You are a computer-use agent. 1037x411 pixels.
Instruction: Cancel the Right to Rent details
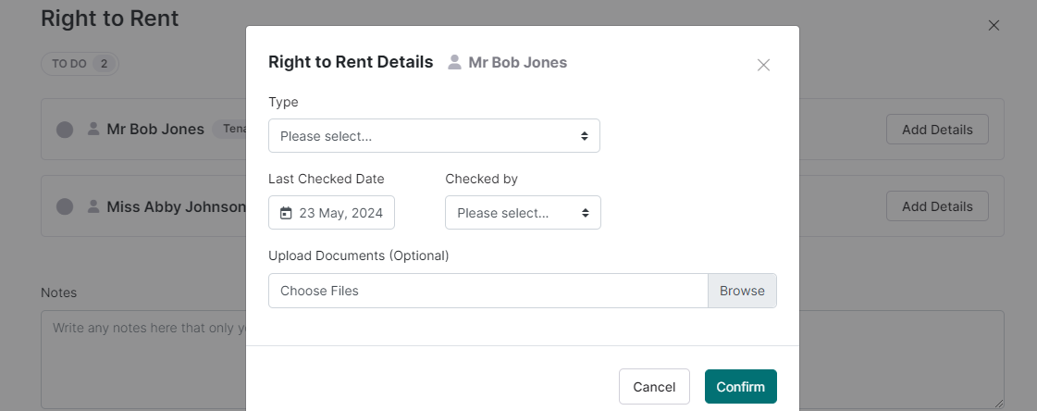point(654,387)
